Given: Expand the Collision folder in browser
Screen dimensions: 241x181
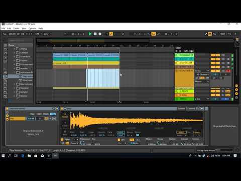Looking at the screenshot, I should point(15,53).
